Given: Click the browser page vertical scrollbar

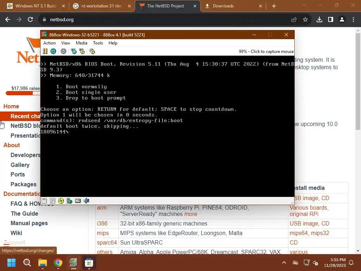Looking at the screenshot, I should click(x=358, y=82).
